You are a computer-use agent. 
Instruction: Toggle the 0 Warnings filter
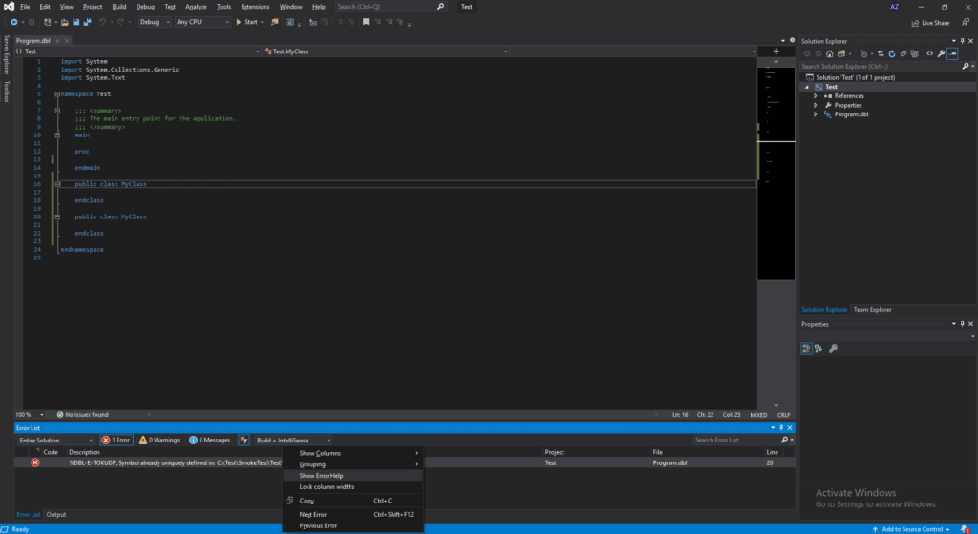point(159,441)
